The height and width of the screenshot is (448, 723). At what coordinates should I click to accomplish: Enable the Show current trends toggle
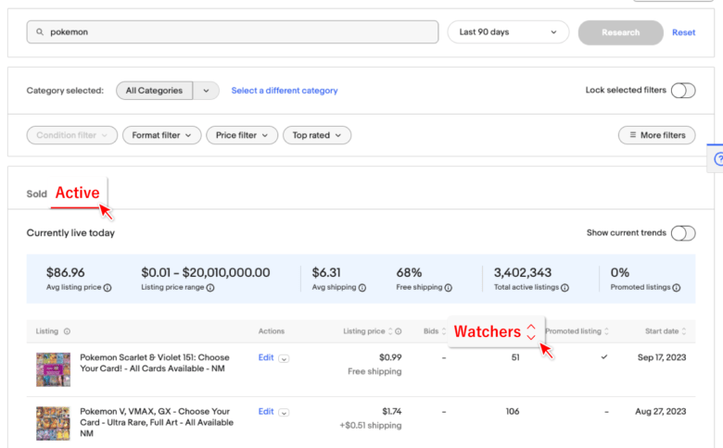point(682,233)
